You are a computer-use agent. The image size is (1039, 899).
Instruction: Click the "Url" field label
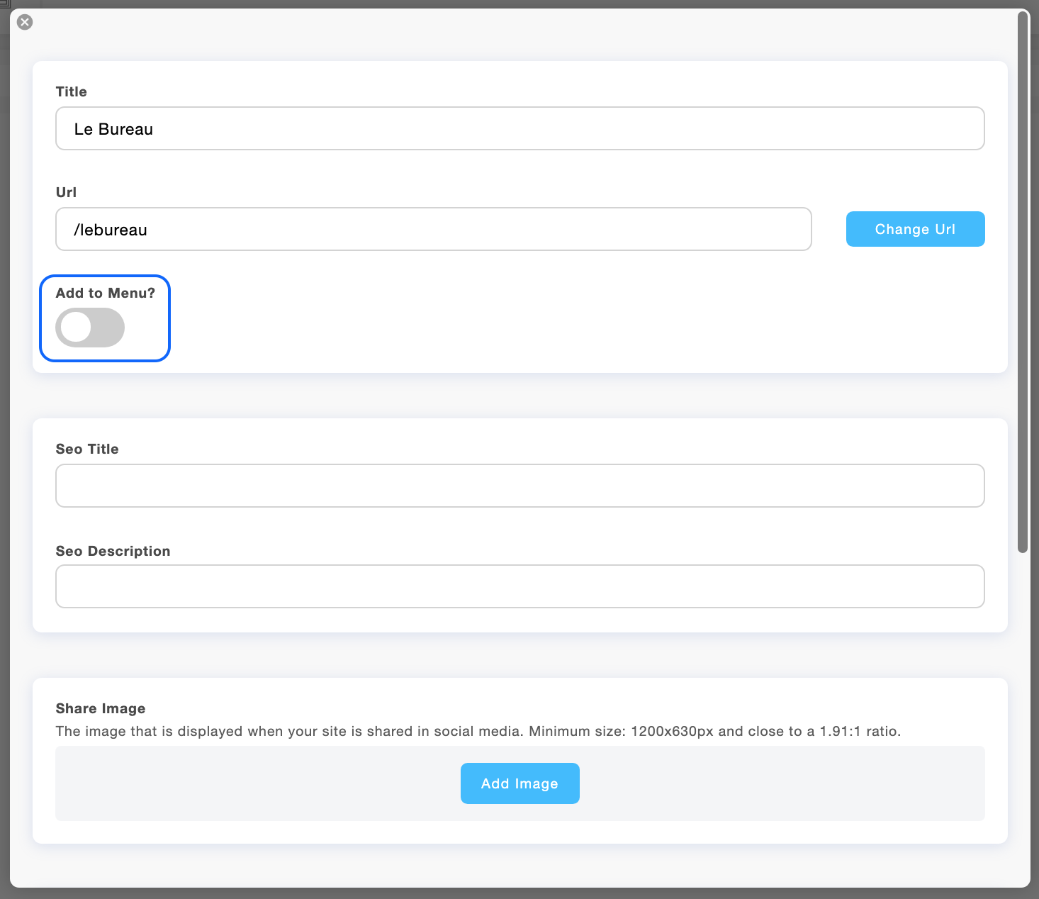coord(66,193)
